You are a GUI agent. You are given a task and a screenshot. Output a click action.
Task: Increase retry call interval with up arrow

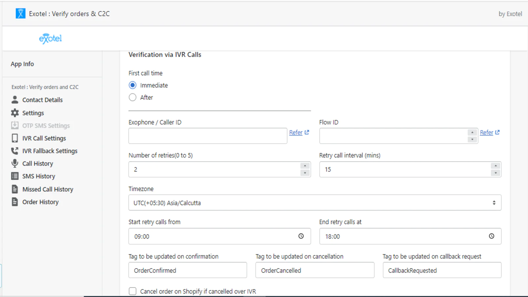point(496,166)
